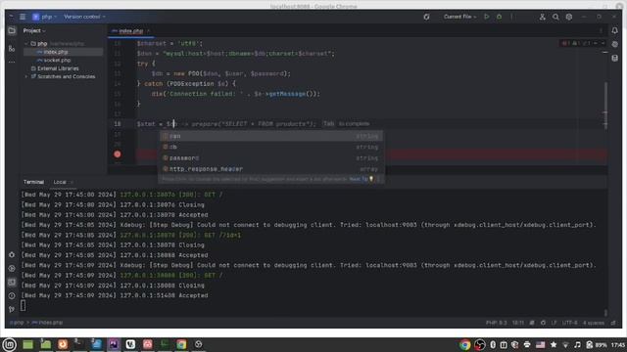Image resolution: width=627 pixels, height=352 pixels.
Task: Open the Database tool window
Action: pos(614,59)
